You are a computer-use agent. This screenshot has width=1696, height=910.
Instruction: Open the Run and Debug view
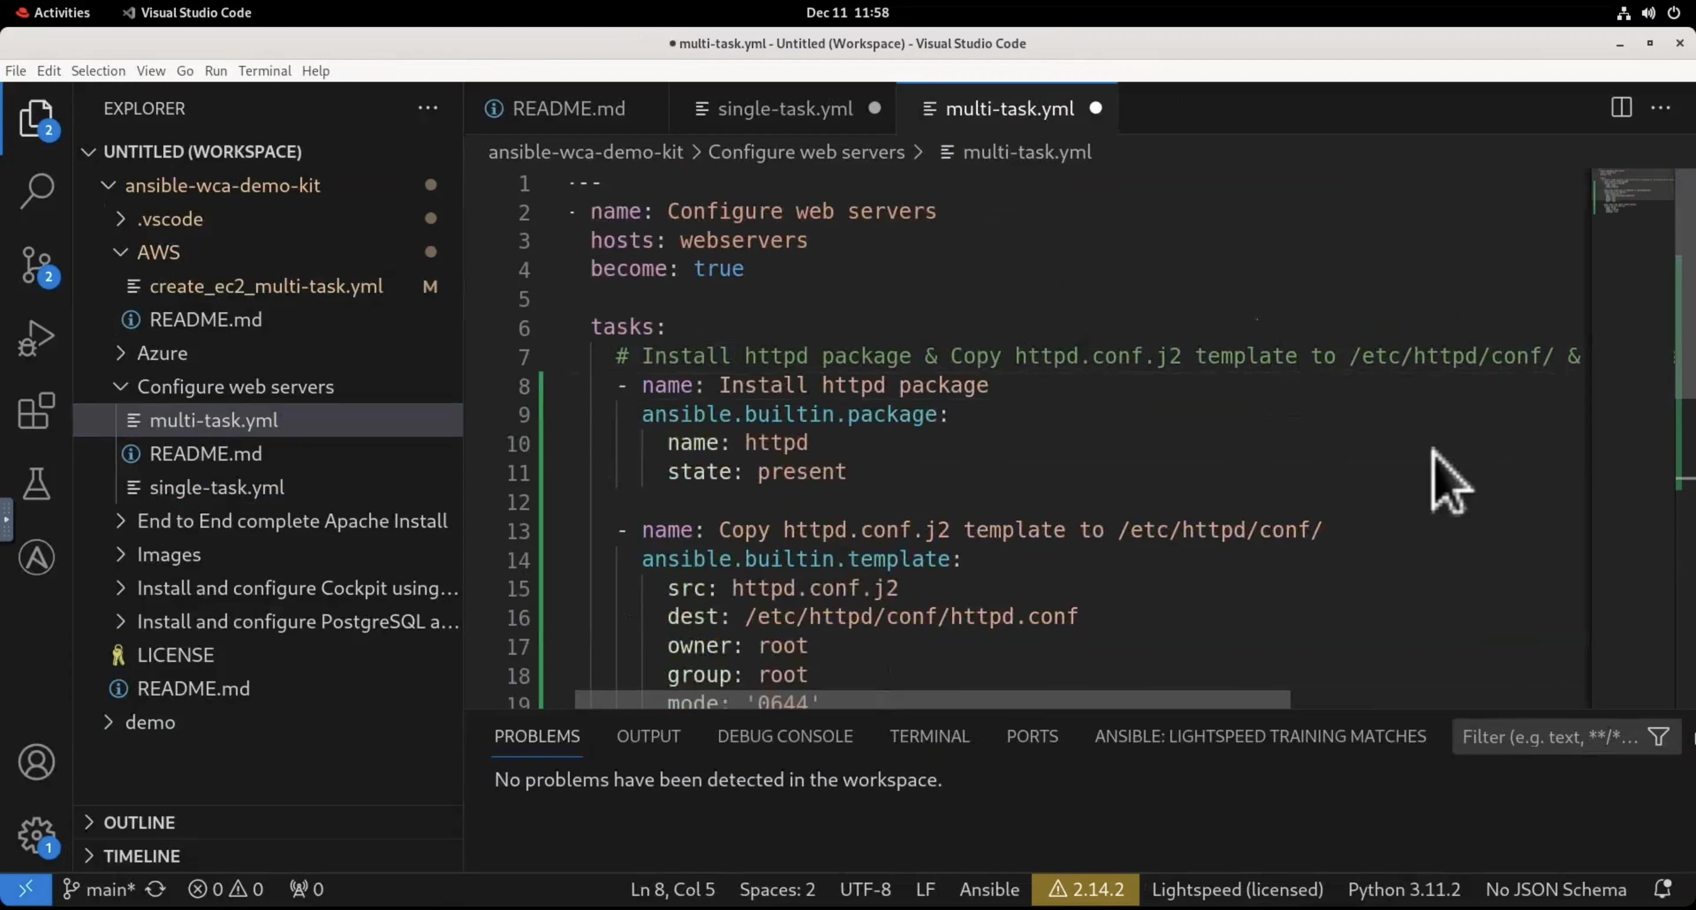(x=36, y=338)
